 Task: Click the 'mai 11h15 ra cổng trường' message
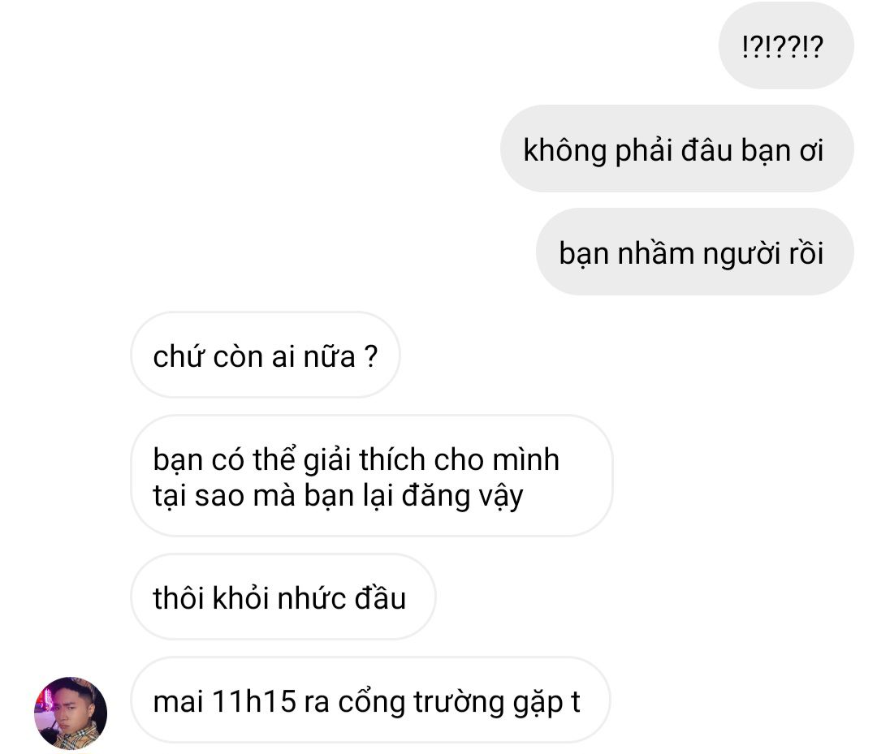[370, 700]
